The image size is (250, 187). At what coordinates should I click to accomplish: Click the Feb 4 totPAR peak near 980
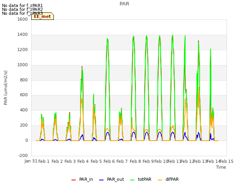[x=82, y=67]
